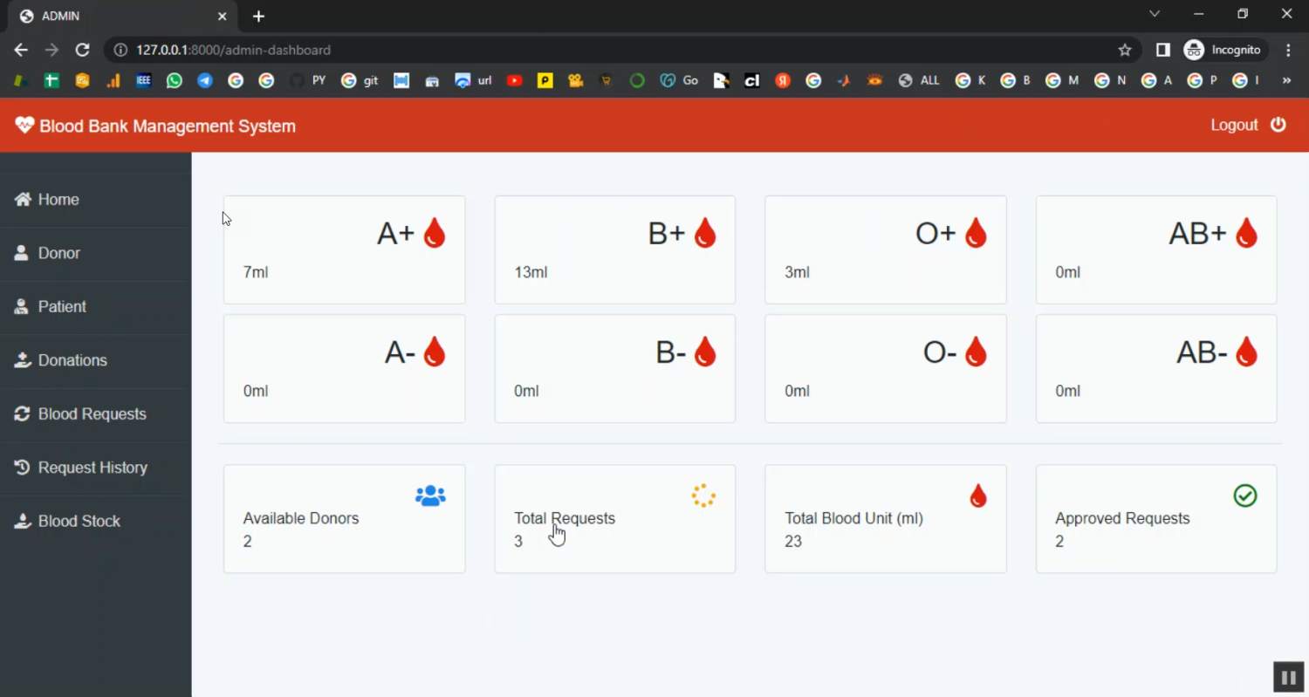
Task: Click the history icon next to Request History
Action: tap(23, 468)
